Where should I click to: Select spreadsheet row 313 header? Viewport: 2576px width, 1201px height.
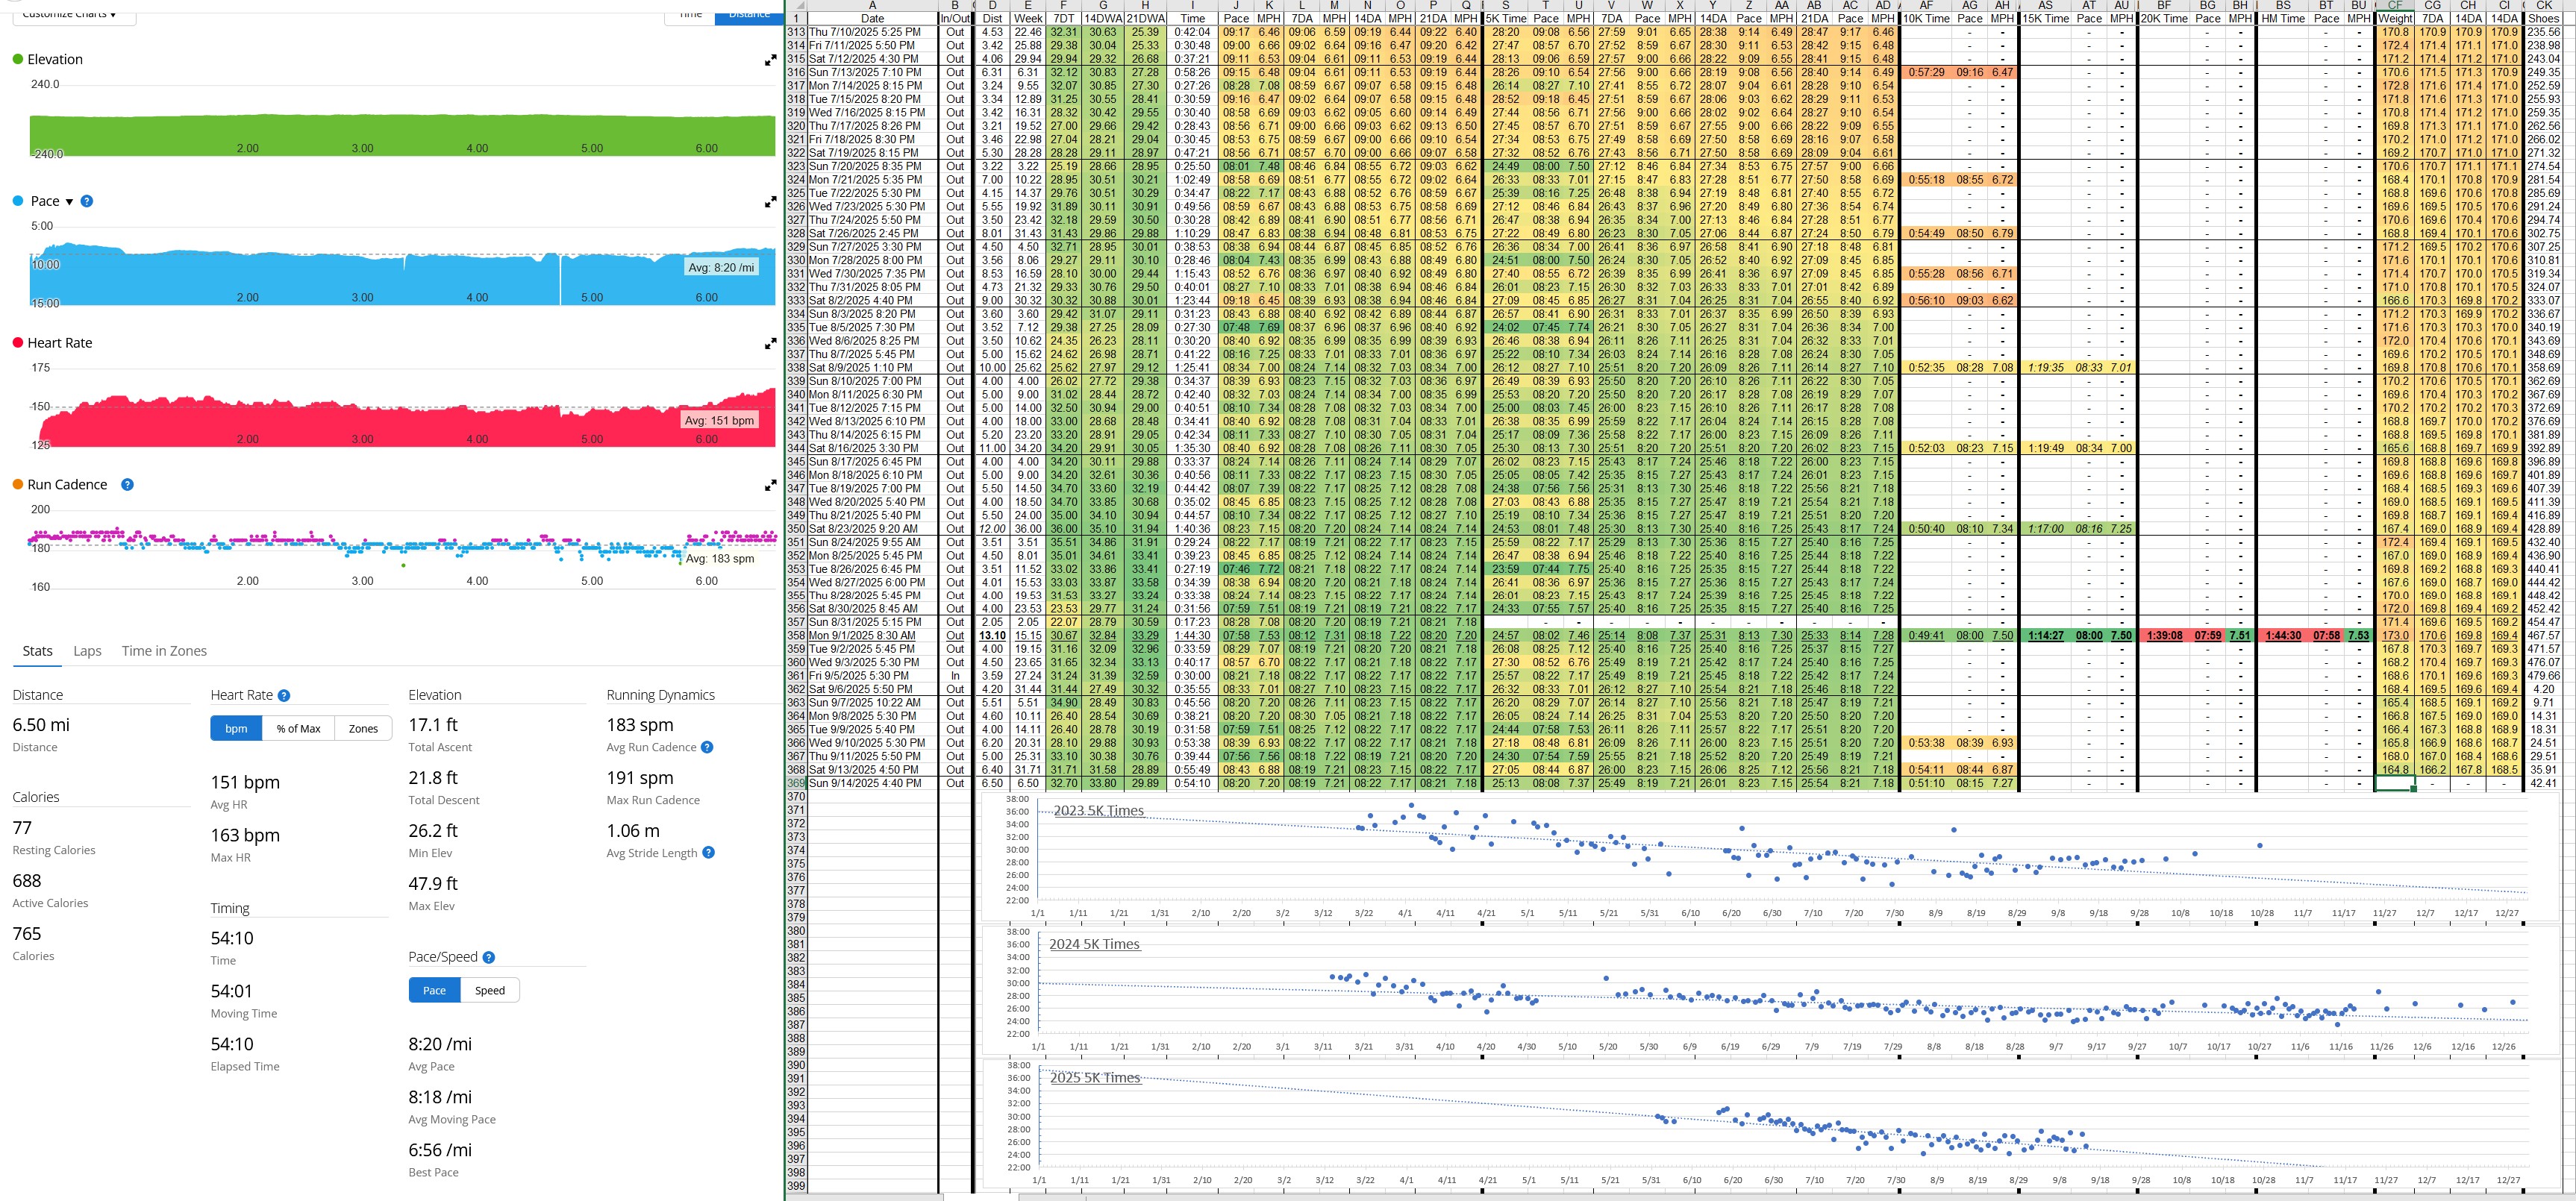click(x=796, y=32)
